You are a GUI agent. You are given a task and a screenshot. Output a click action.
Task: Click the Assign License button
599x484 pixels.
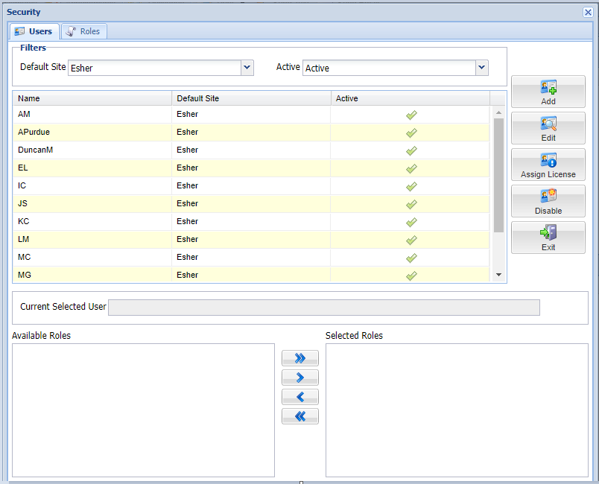[x=548, y=165]
